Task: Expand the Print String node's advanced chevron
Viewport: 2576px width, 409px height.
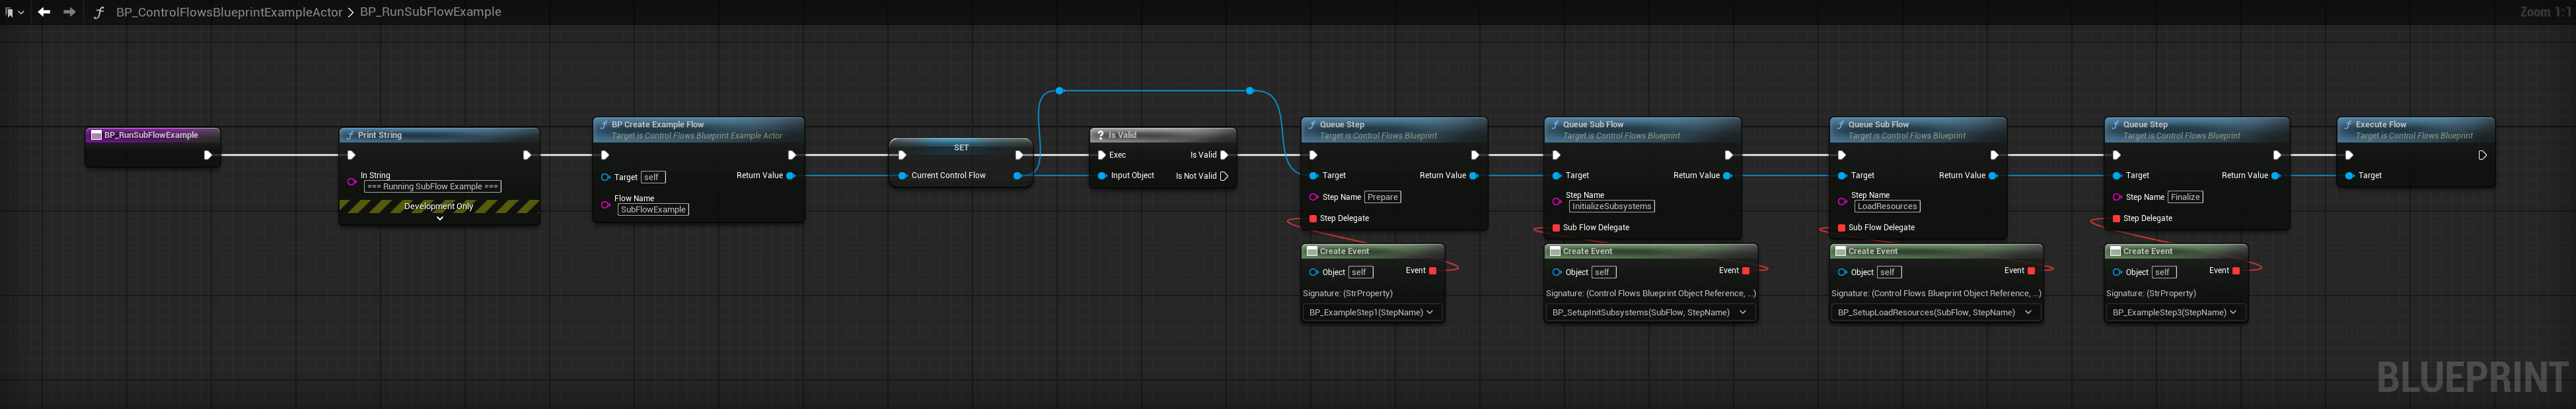Action: tap(439, 218)
